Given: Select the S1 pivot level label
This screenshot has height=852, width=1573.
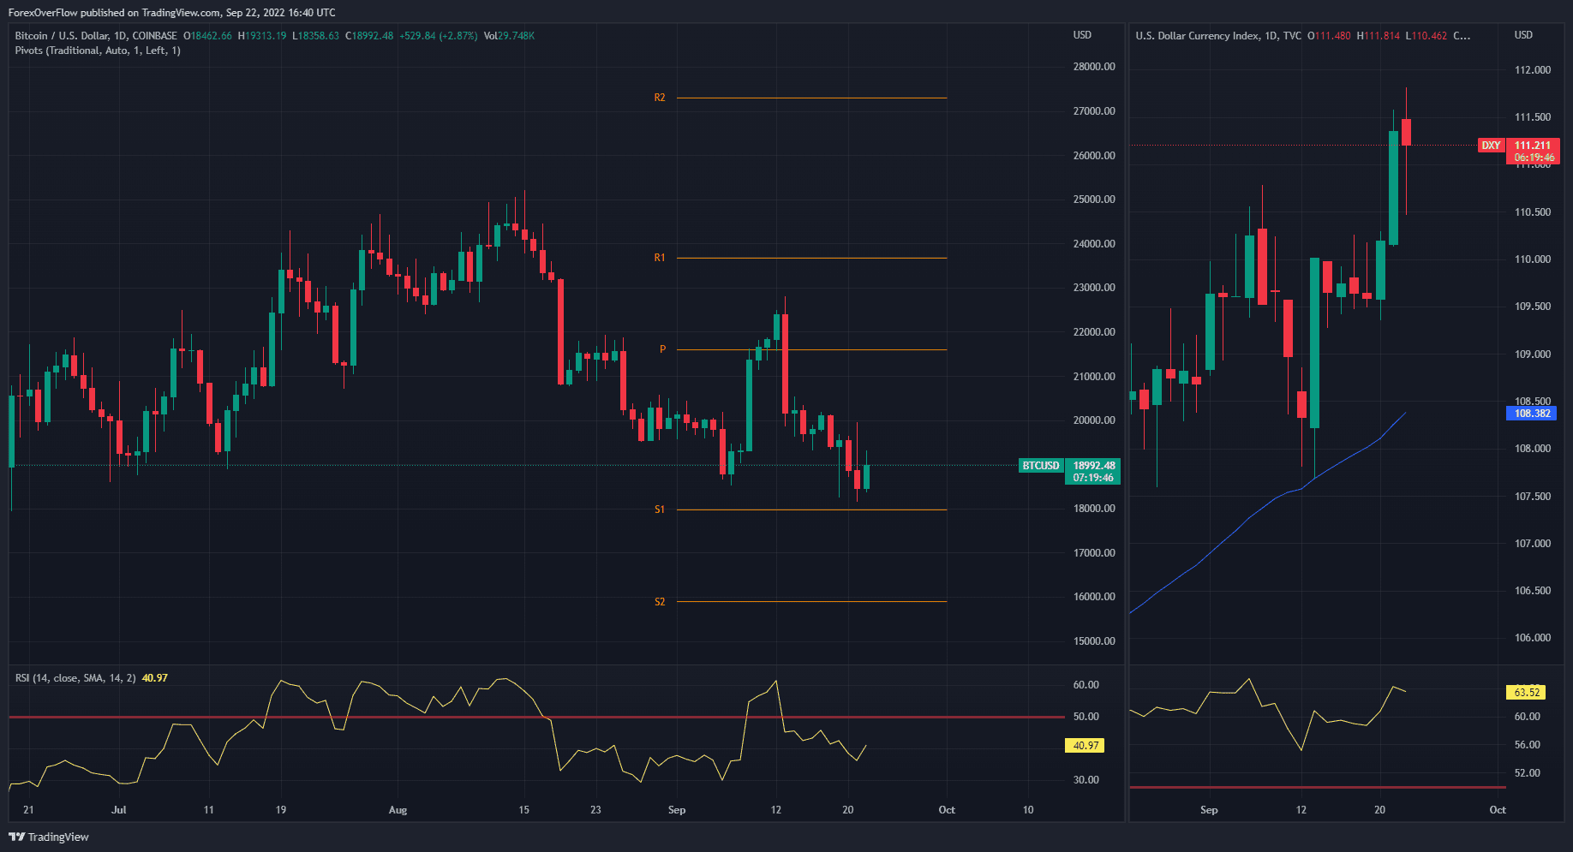Looking at the screenshot, I should (660, 509).
